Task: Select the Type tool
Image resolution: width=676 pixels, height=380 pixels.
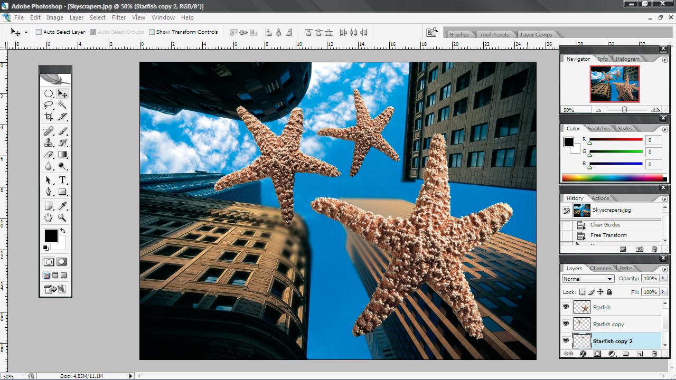Action: (x=62, y=180)
